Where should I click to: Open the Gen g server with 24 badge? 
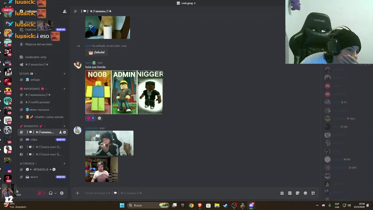8,120
